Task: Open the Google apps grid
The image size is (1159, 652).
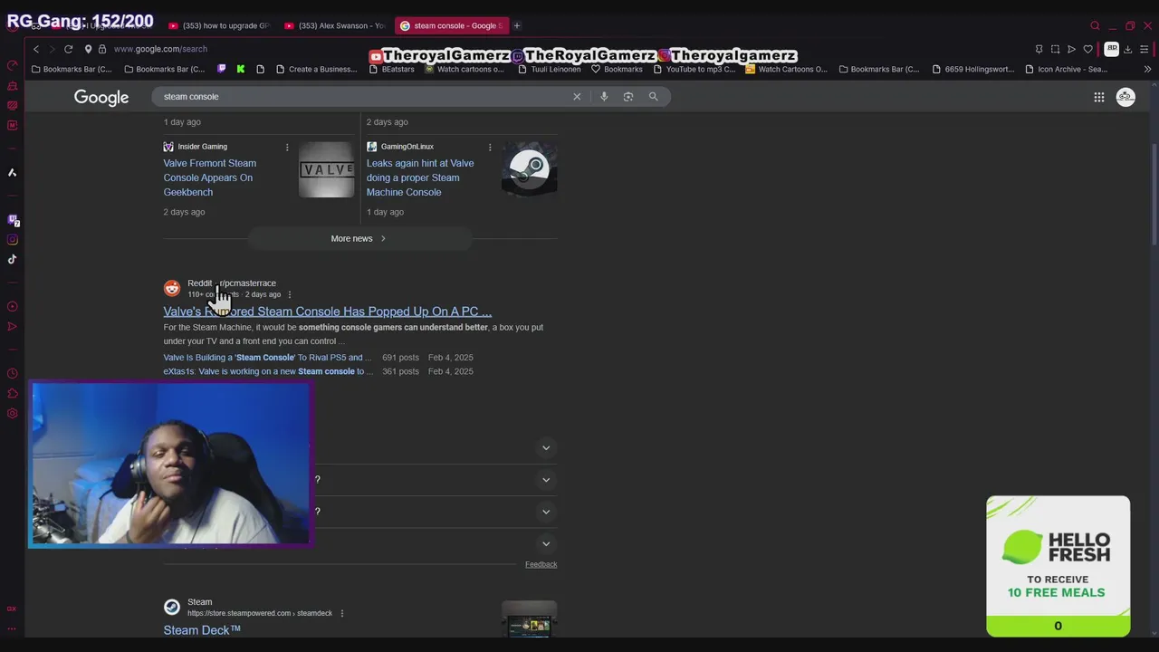Action: pos(1098,97)
